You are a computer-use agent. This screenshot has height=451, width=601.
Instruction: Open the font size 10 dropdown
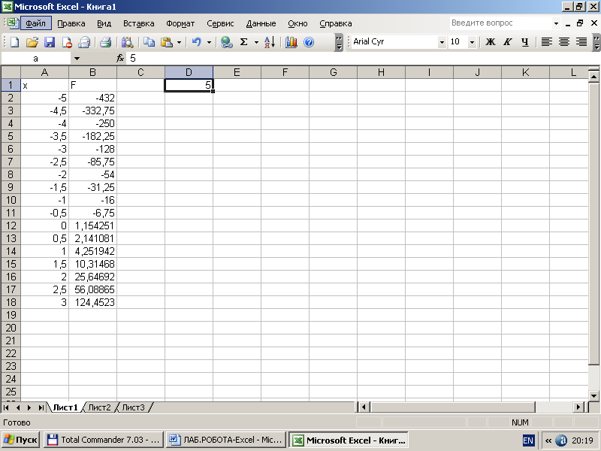point(473,42)
